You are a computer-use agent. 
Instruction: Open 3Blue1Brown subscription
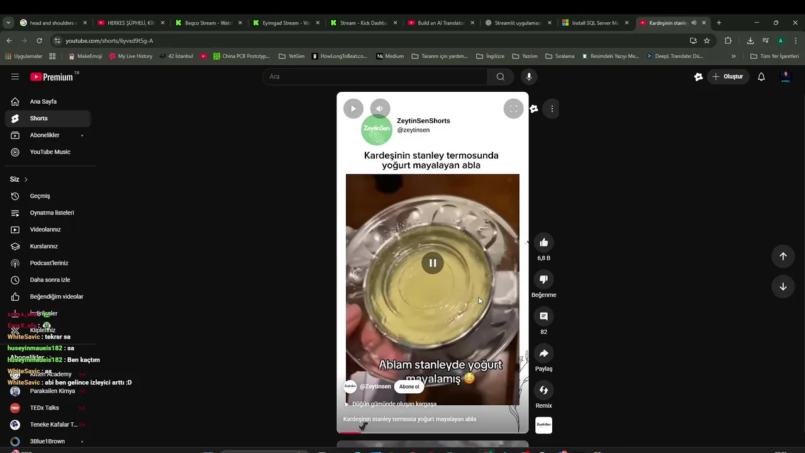pos(48,441)
